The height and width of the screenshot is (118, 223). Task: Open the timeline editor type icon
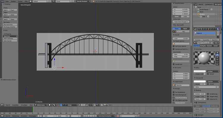point(2,116)
